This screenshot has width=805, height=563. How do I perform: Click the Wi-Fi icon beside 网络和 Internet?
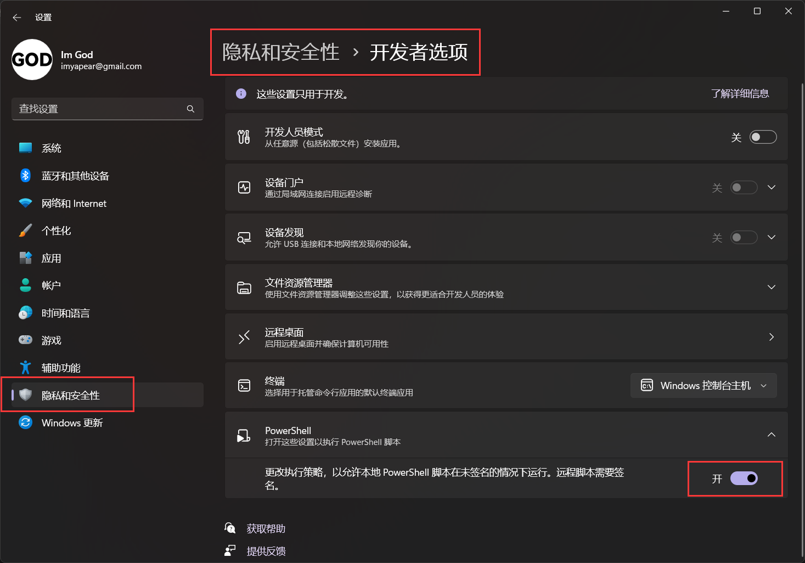click(x=25, y=203)
